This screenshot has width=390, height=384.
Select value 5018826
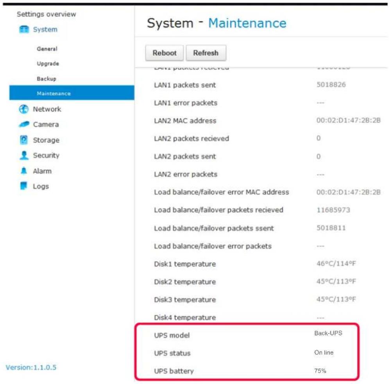tap(331, 85)
